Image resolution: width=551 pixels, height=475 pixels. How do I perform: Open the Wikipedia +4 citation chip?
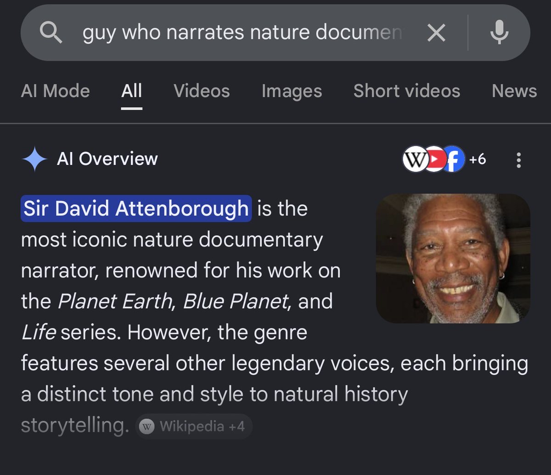[194, 426]
